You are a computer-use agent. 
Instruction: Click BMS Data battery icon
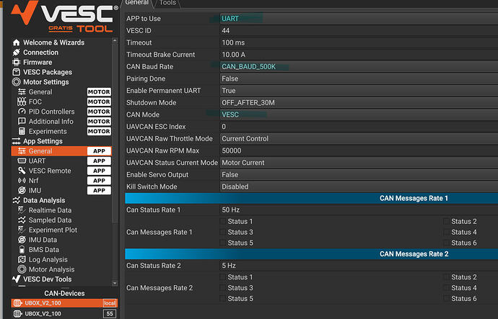coord(22,250)
